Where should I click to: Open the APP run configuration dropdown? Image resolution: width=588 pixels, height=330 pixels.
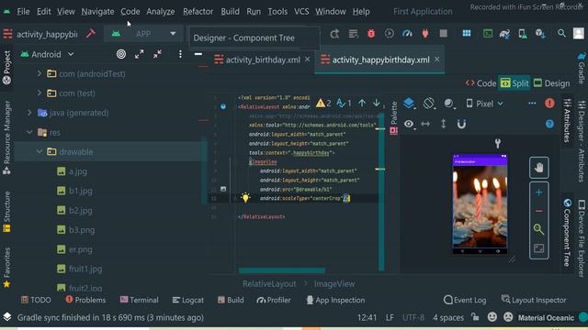pos(143,34)
